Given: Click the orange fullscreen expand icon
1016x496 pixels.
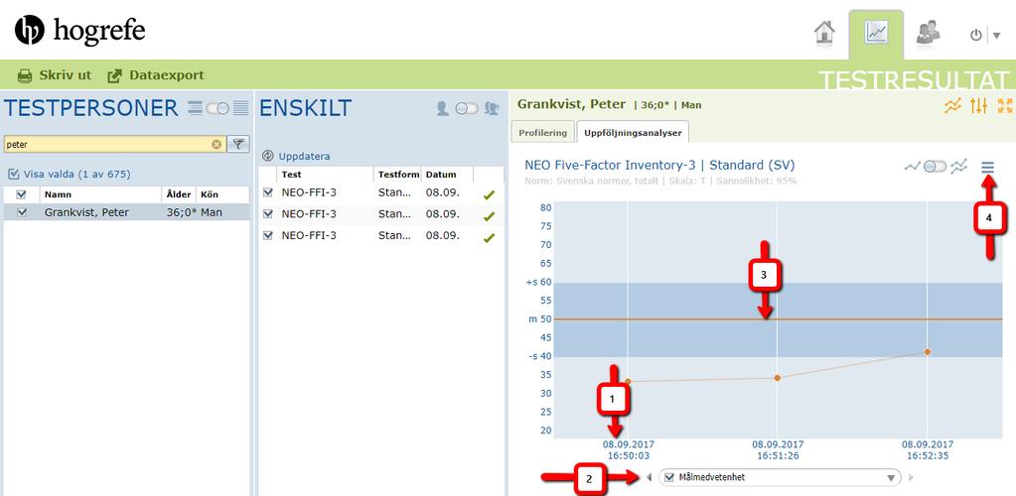Looking at the screenshot, I should pos(1005,106).
